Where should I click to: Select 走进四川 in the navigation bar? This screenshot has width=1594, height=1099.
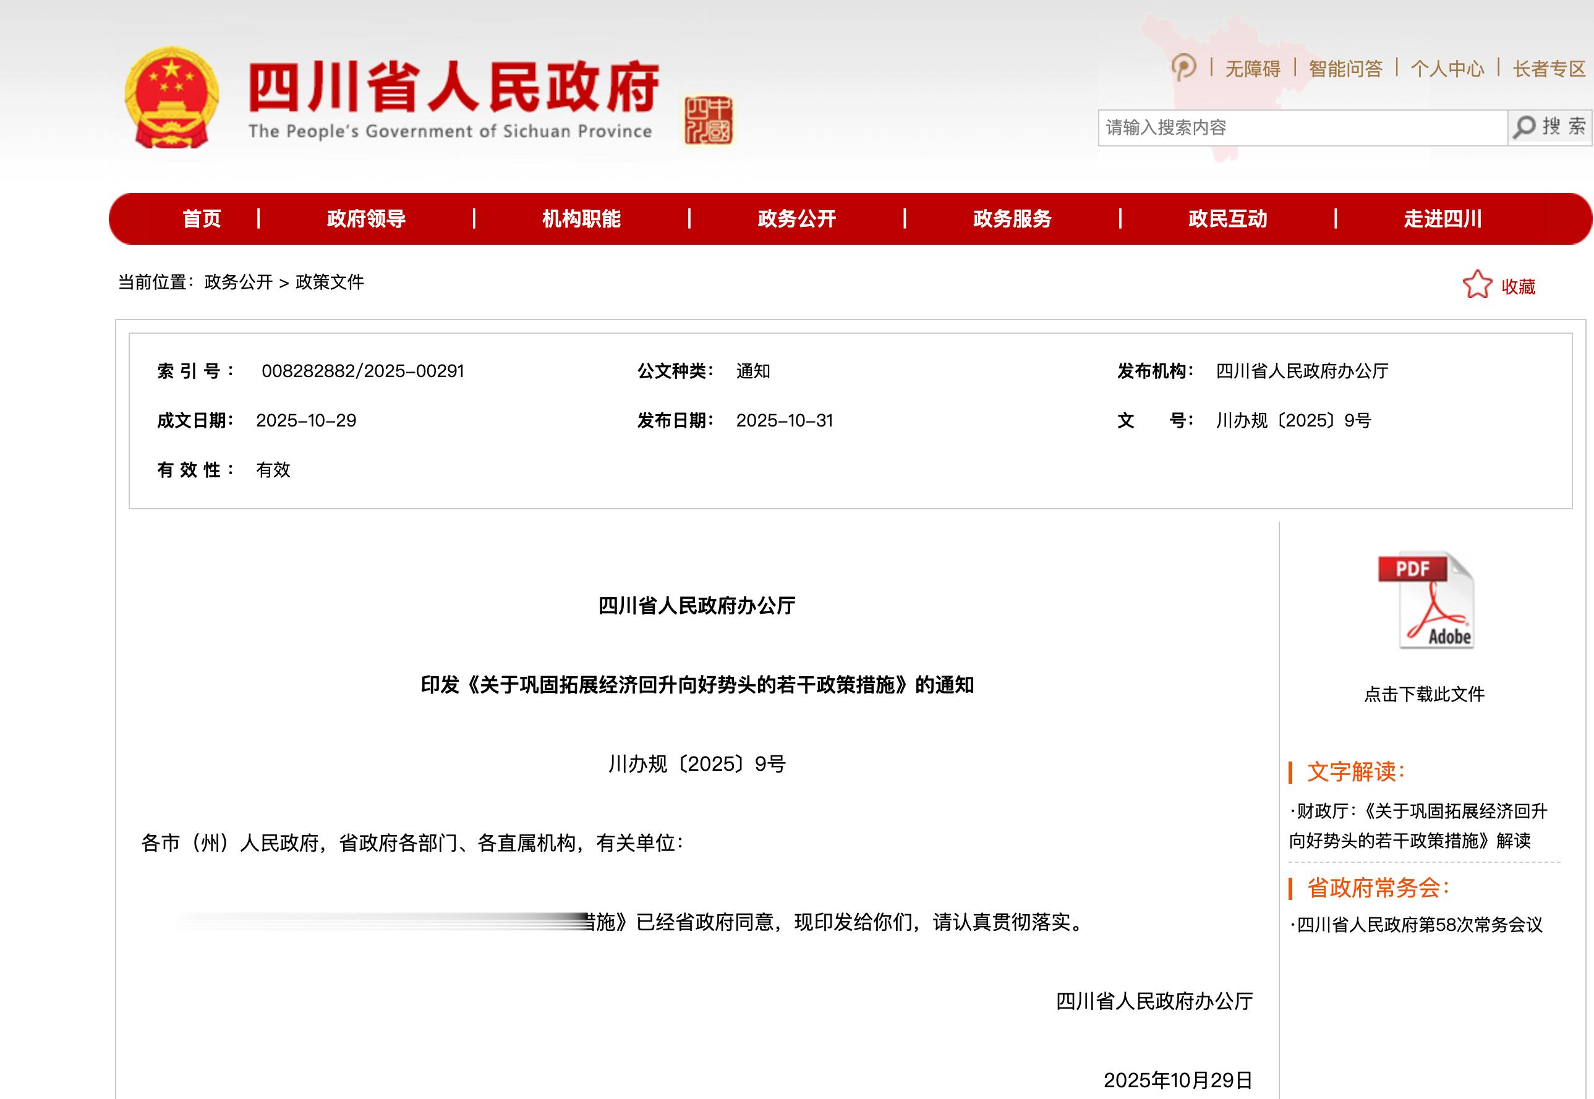[x=1443, y=219]
